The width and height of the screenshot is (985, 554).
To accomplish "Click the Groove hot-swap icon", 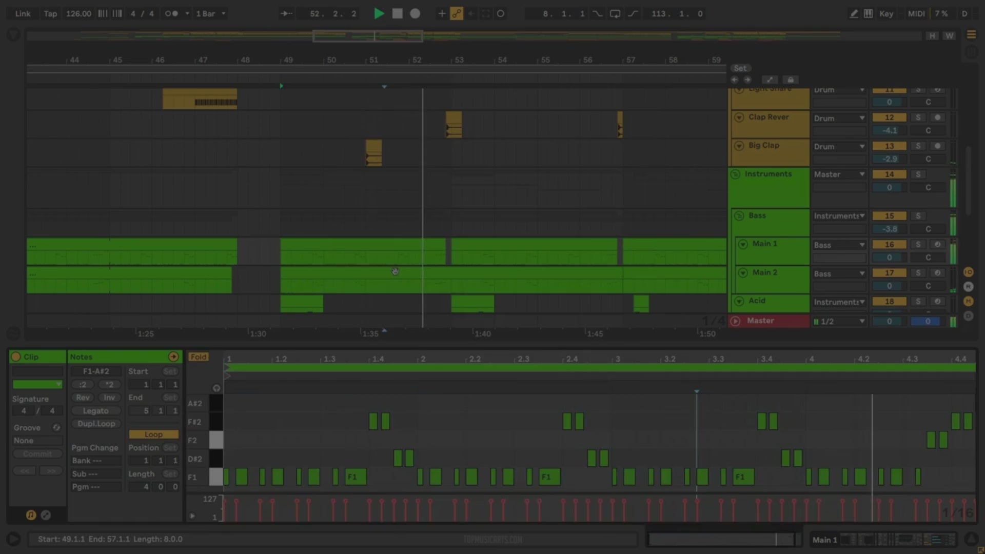I will point(56,428).
